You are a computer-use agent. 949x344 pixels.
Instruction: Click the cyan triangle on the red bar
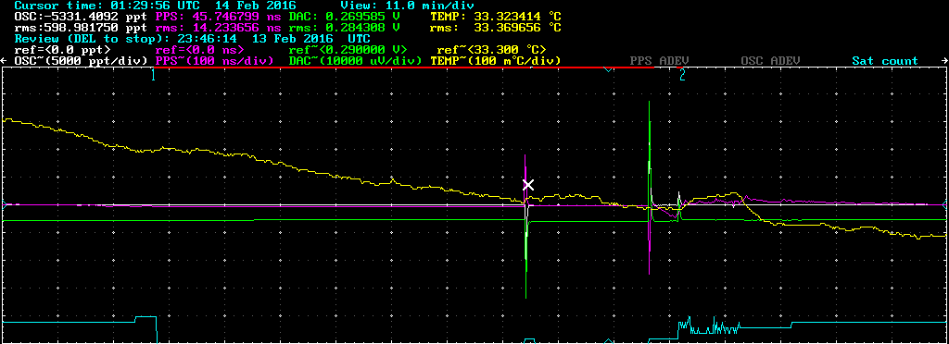click(x=608, y=70)
